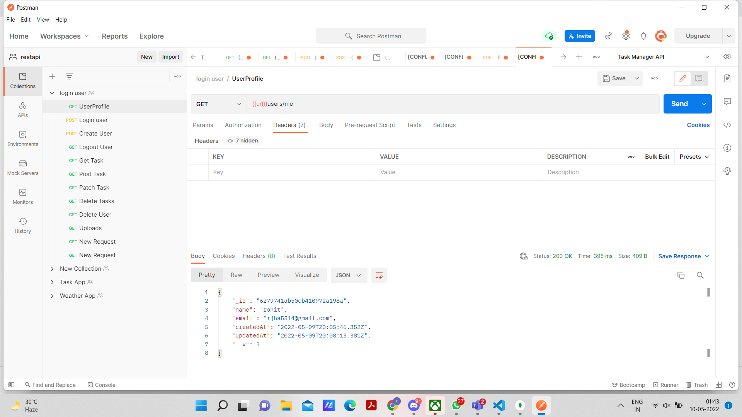Viewport: 742px width, 417px height.
Task: Open the Mock Servers sidebar panel
Action: tap(23, 168)
